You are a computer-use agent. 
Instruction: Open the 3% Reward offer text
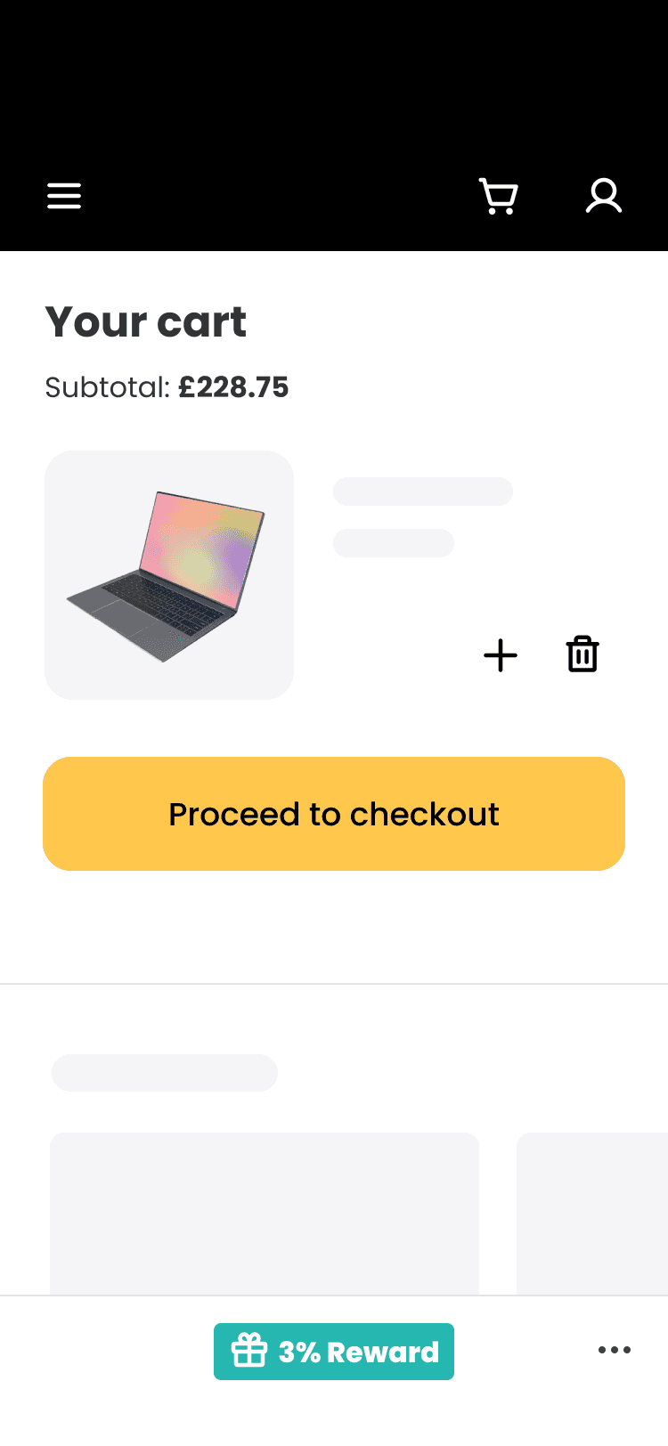(x=359, y=1352)
